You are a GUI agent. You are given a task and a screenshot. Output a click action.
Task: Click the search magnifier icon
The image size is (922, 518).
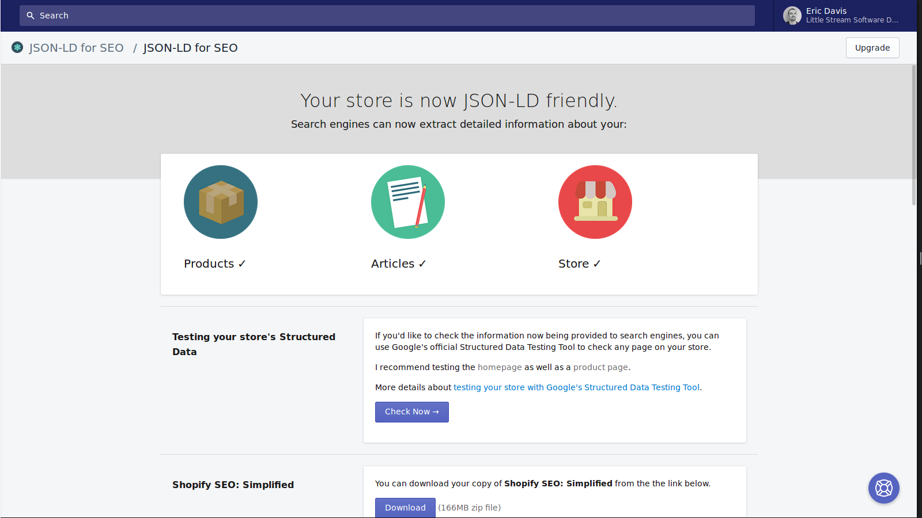[x=31, y=16]
